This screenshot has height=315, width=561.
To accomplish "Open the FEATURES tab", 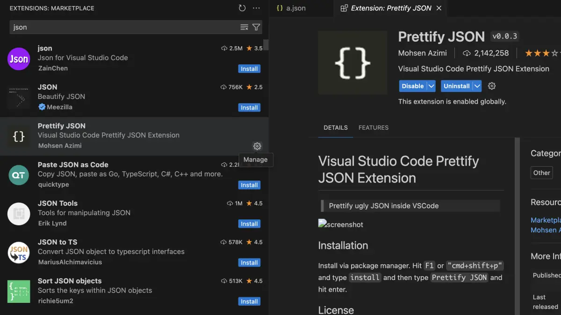I will pyautogui.click(x=374, y=127).
